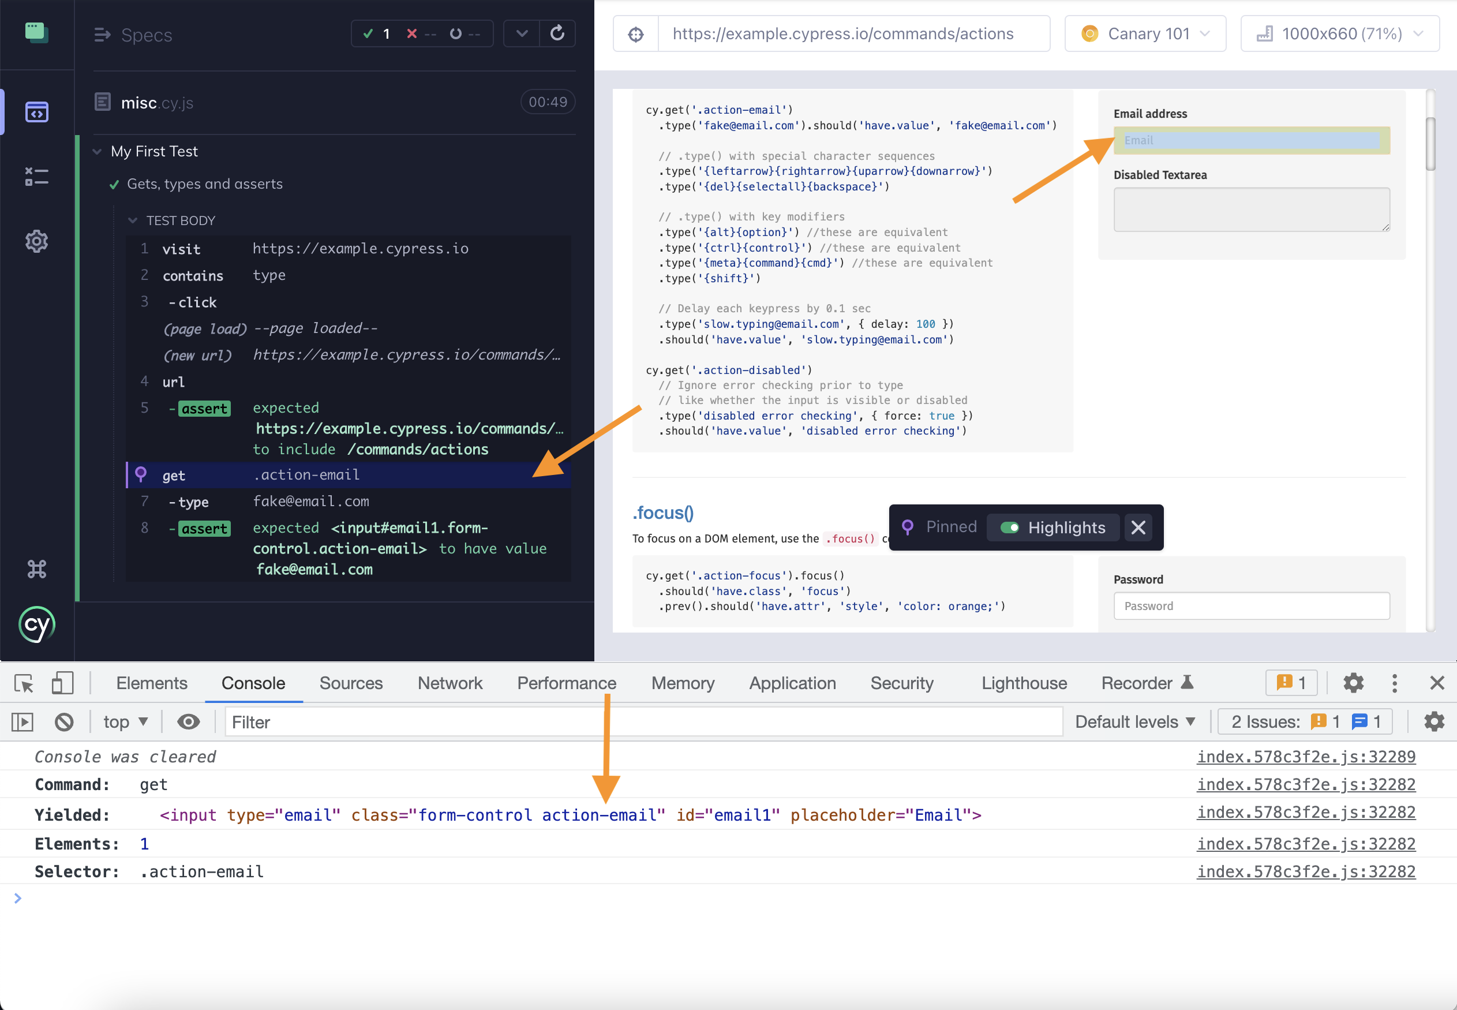Restart all tests with the reload icon
The height and width of the screenshot is (1010, 1457).
[x=557, y=33]
